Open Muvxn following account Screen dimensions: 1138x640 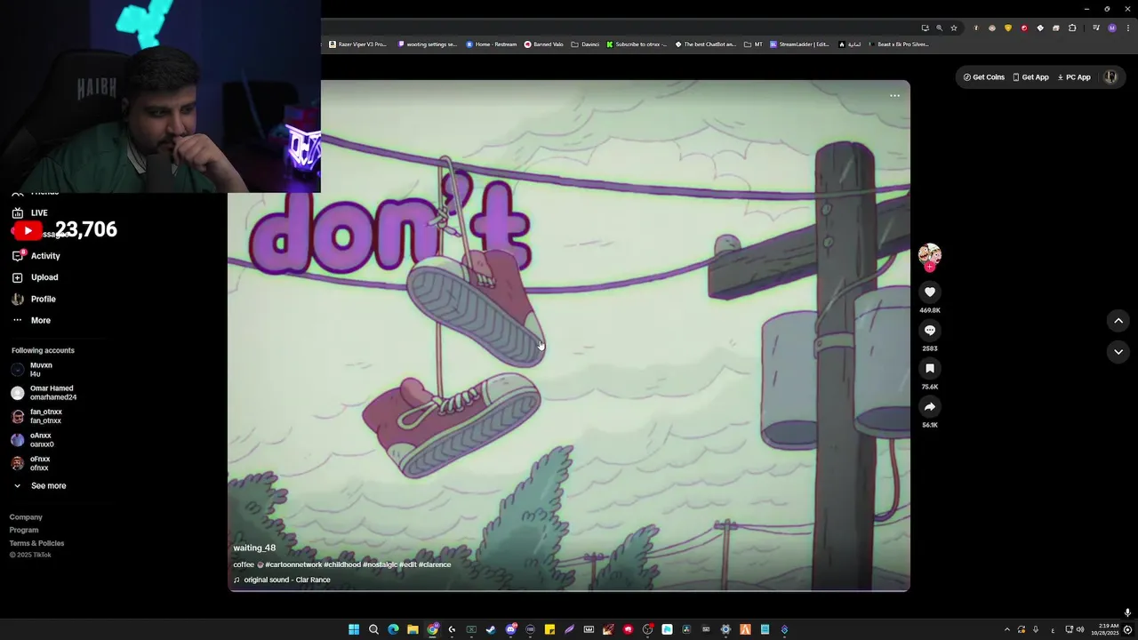click(x=32, y=370)
